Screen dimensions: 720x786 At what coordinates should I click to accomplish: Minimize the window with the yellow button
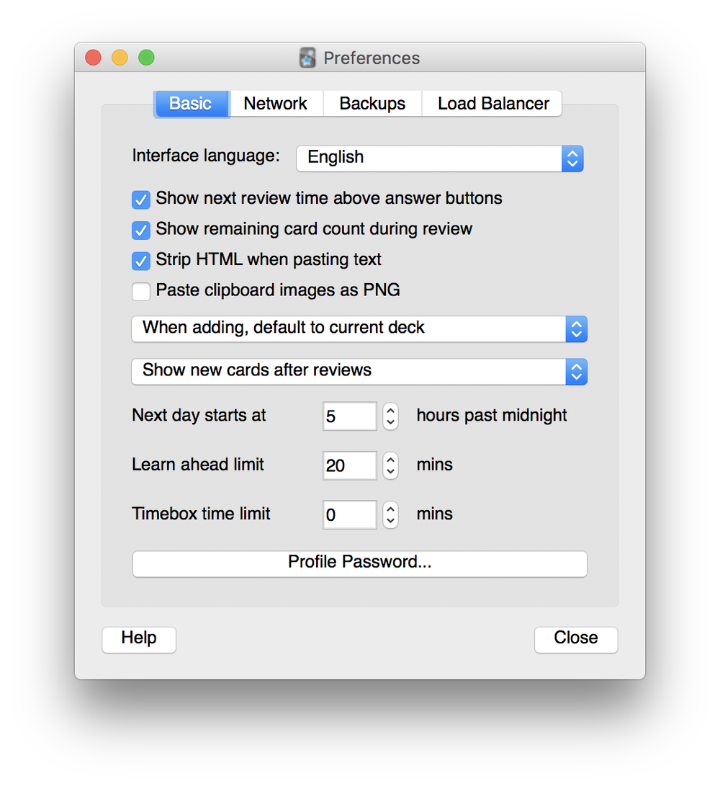coord(120,58)
